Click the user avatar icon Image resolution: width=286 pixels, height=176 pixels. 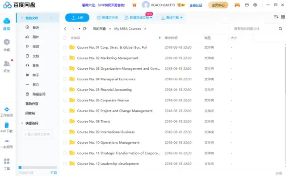(146, 5)
